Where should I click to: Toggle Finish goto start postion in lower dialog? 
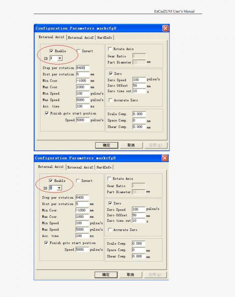pos(46,243)
